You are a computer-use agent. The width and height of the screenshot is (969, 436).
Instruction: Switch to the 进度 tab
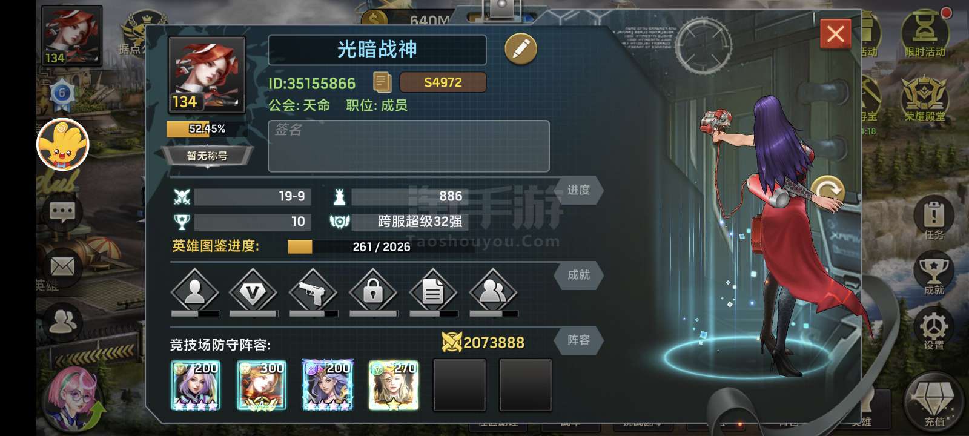pos(578,190)
